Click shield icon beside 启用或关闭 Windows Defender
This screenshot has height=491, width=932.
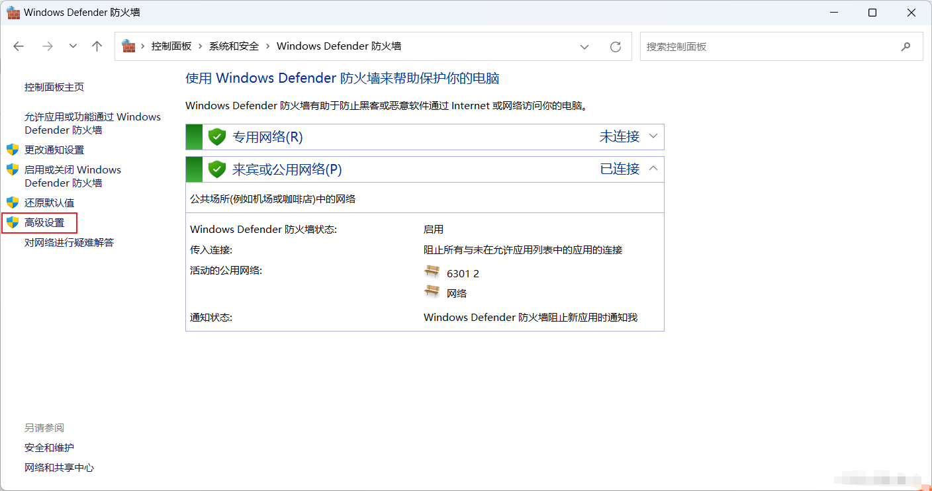click(x=13, y=169)
